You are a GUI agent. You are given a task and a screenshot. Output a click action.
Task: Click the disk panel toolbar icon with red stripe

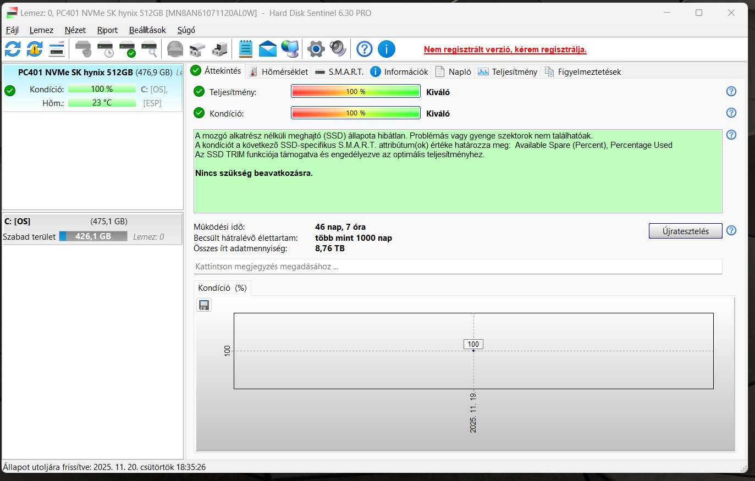click(x=57, y=49)
